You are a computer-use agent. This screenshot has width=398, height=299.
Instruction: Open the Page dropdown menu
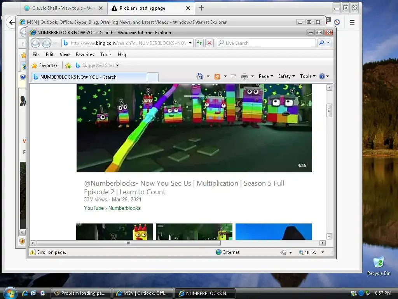266,76
